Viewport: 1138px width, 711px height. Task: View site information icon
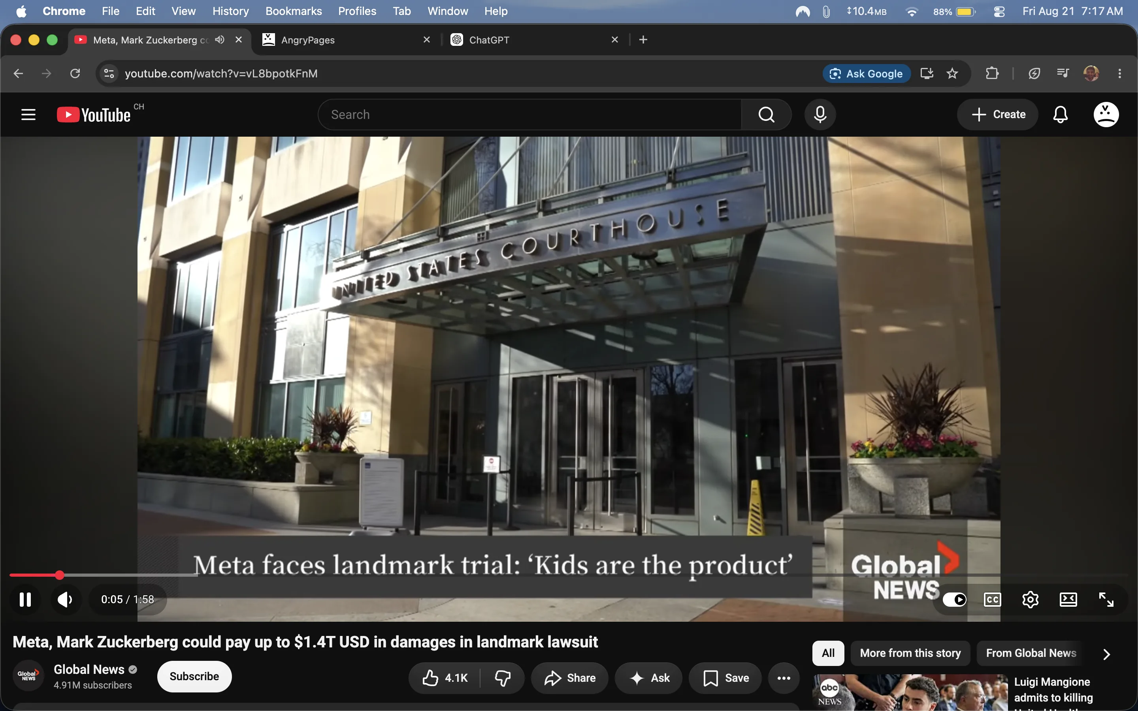[x=109, y=73]
